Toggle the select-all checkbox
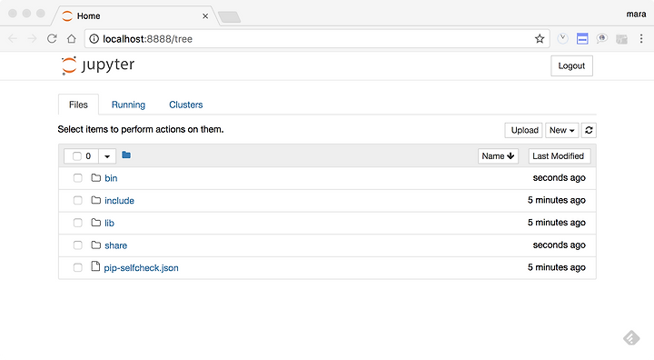This screenshot has width=654, height=360. 76,156
